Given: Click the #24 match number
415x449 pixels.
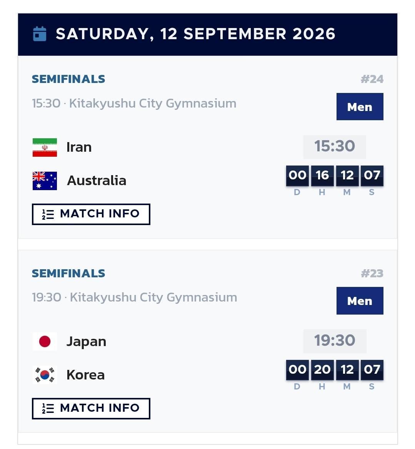Looking at the screenshot, I should coord(372,79).
